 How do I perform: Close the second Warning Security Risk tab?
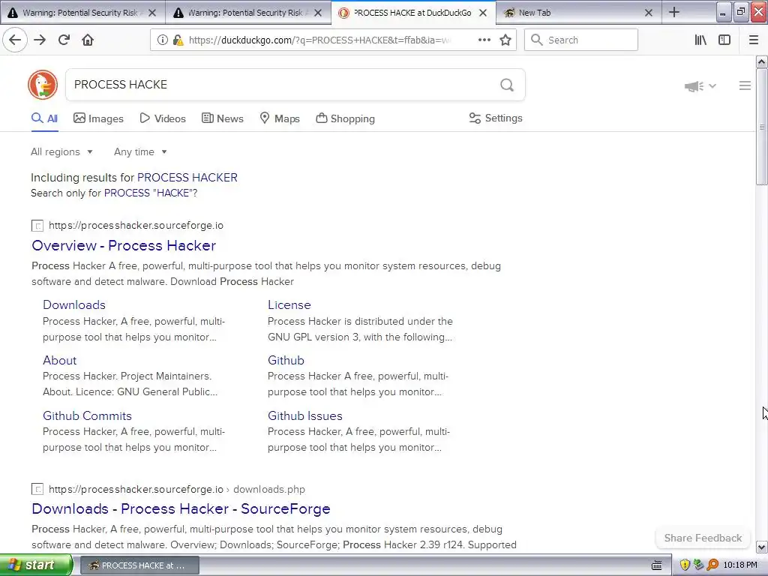tap(318, 13)
